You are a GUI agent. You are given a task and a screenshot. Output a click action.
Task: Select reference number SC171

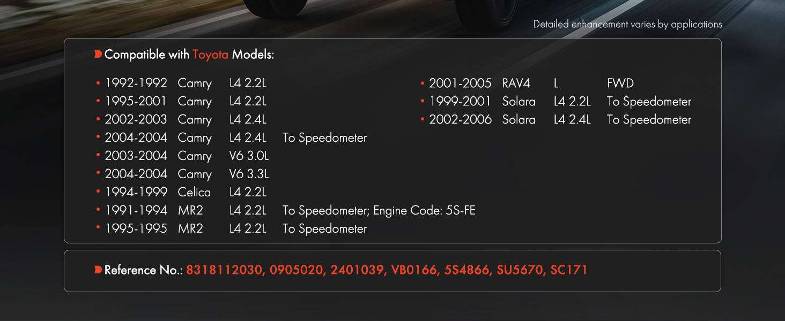click(569, 270)
